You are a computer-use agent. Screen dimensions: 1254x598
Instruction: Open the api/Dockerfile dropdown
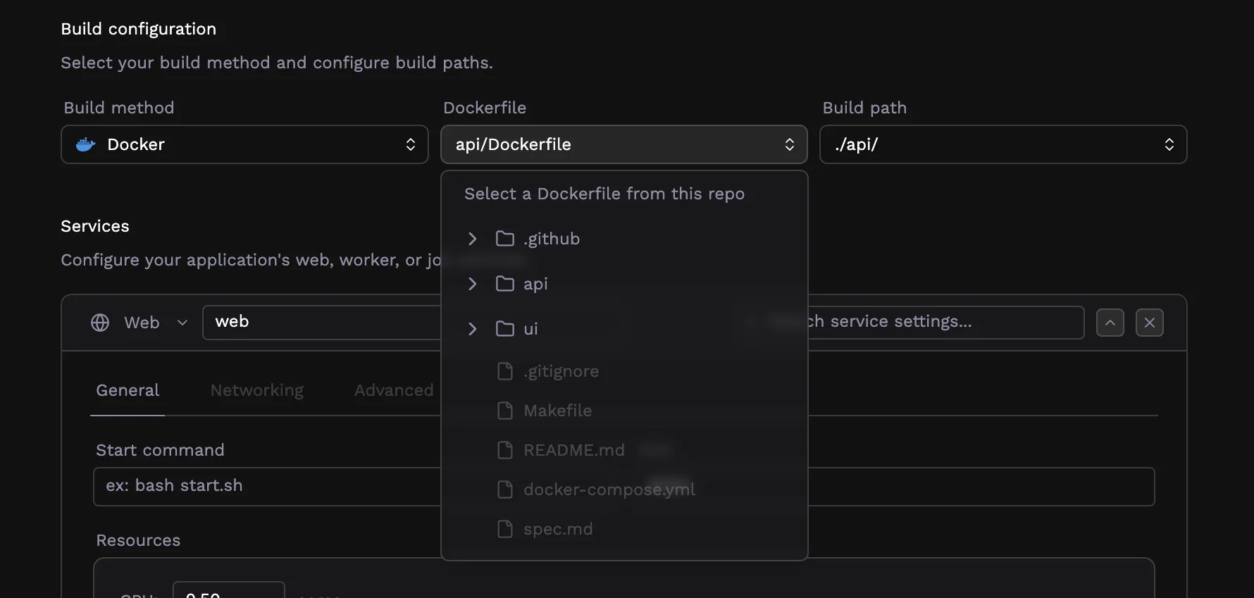coord(623,144)
